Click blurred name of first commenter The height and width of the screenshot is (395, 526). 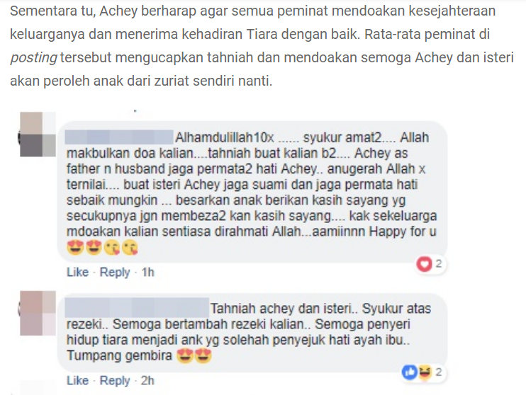click(119, 138)
